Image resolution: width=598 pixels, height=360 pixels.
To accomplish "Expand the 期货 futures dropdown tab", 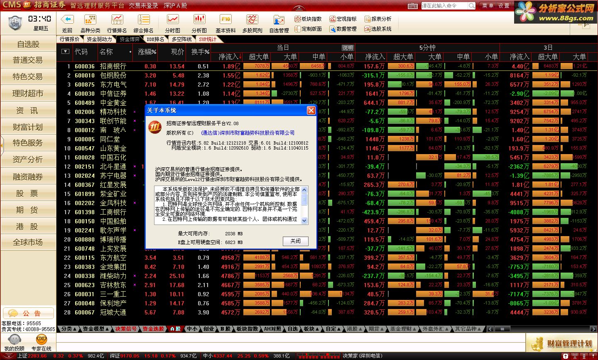I will (x=377, y=329).
